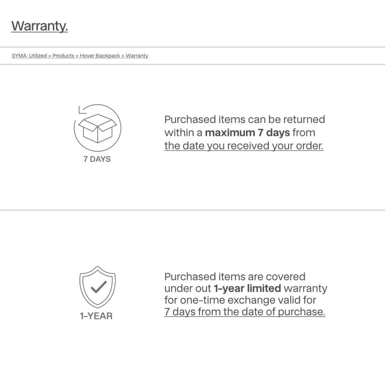
Task: Select the 1-YEAR icon label
Action: (x=96, y=316)
